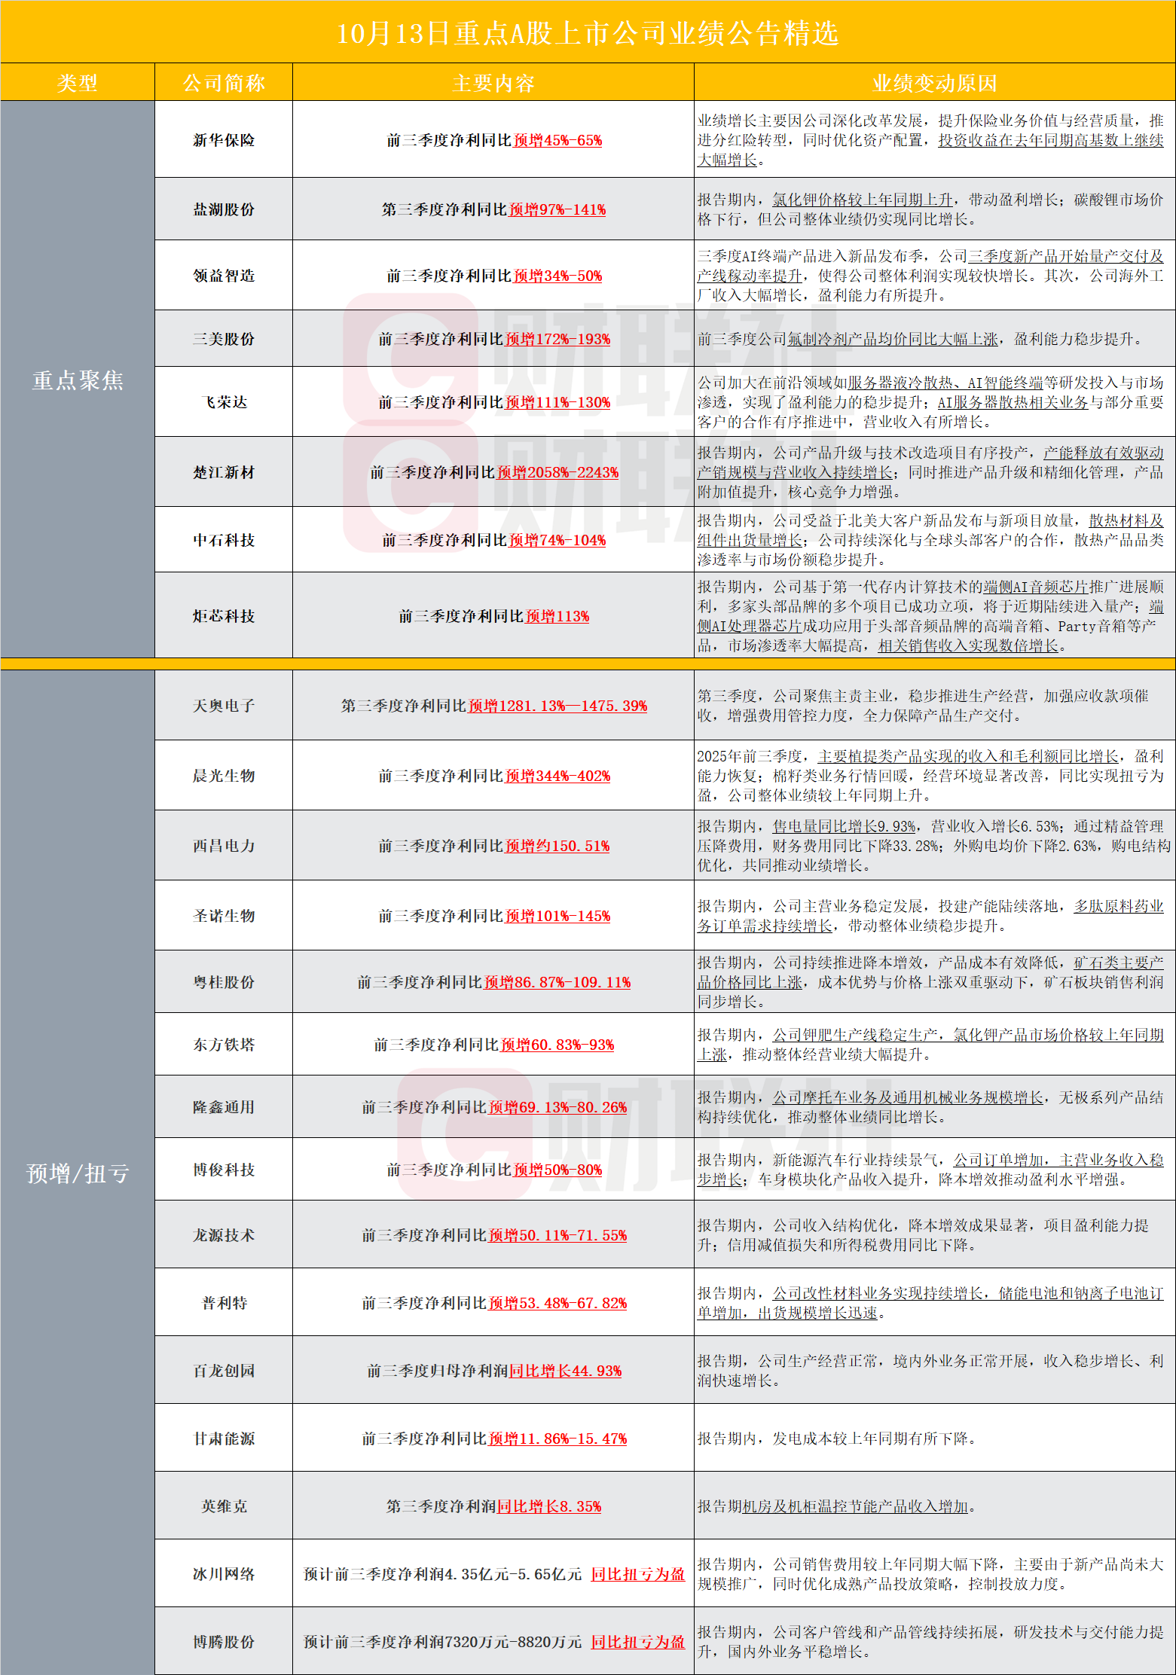Click company name '粤桂股份'

click(224, 982)
